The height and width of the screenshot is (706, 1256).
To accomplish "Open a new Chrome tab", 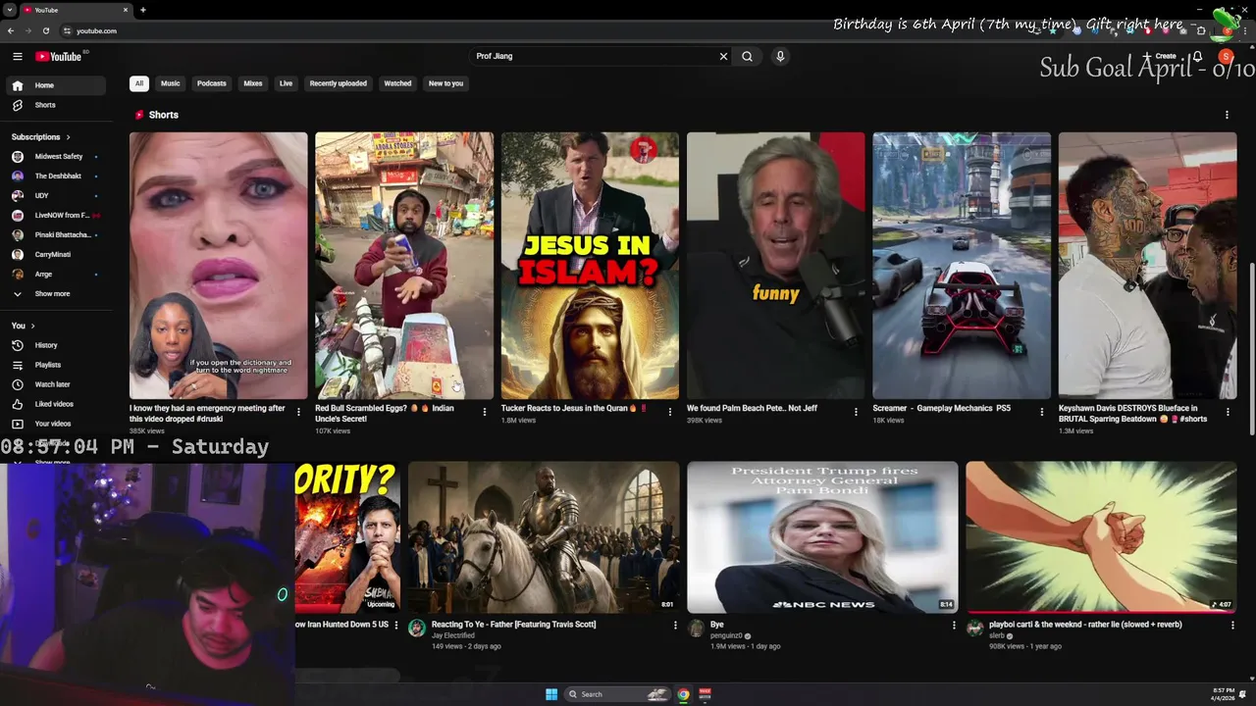I will click(143, 10).
